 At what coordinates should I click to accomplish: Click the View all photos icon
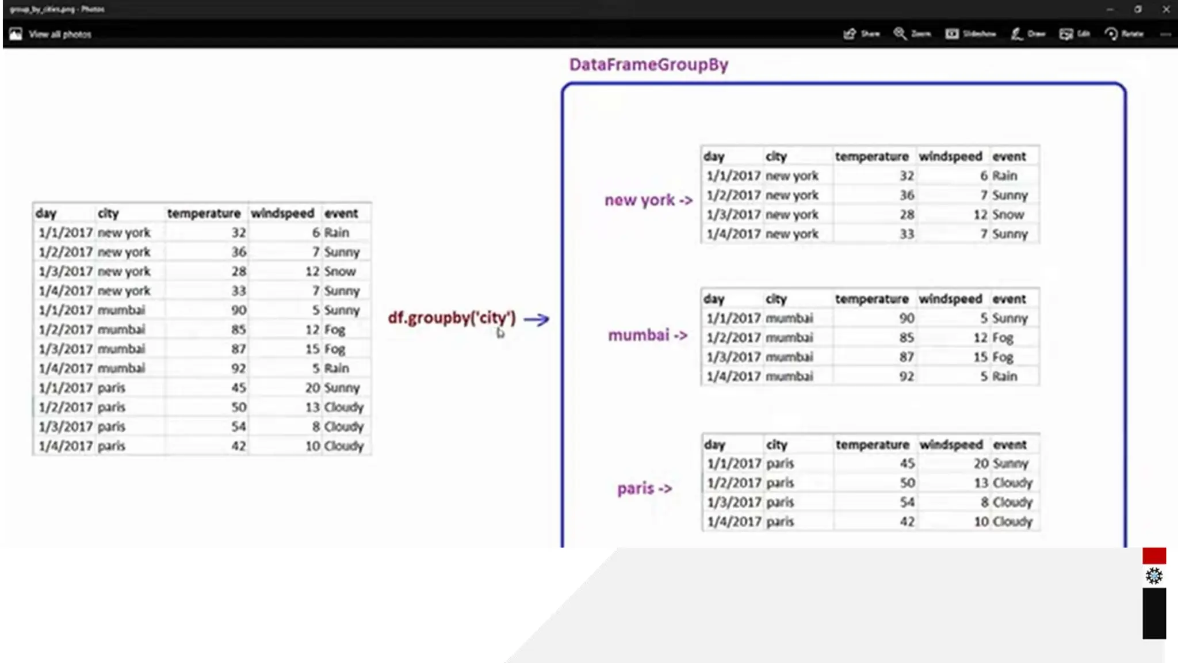click(x=16, y=34)
